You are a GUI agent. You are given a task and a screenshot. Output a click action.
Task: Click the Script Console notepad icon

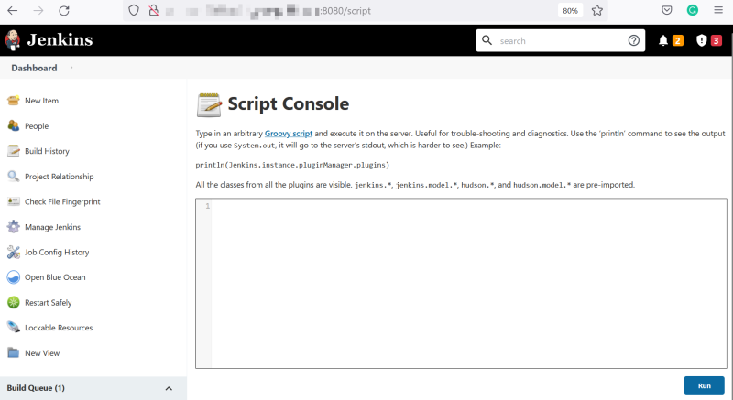(209, 104)
